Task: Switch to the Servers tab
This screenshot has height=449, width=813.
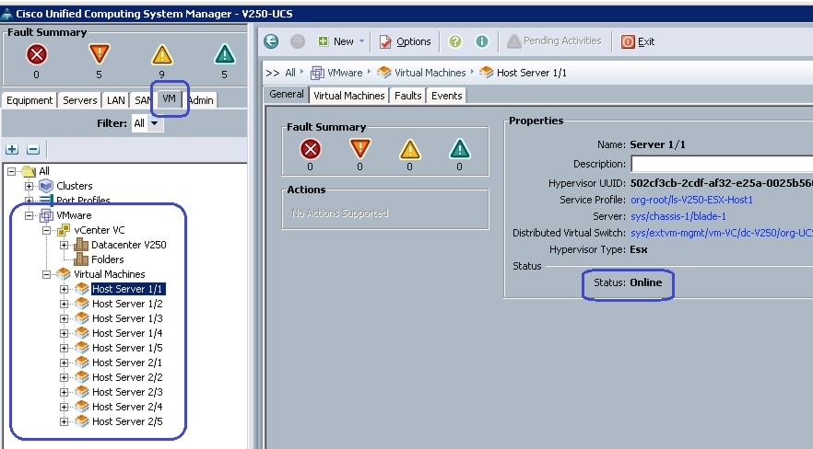Action: pos(80,100)
